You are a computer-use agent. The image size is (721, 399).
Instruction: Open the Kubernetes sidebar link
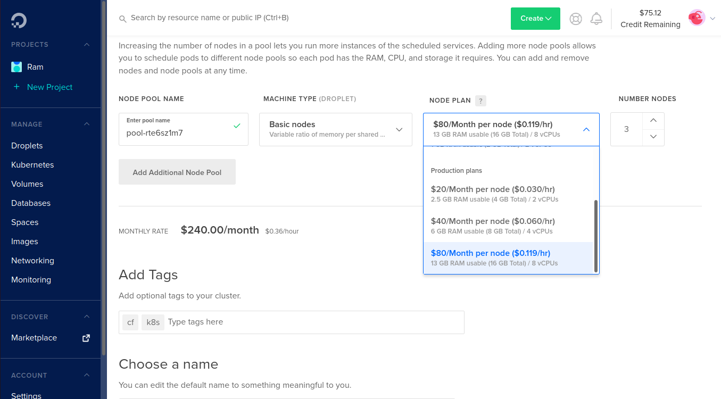32,165
